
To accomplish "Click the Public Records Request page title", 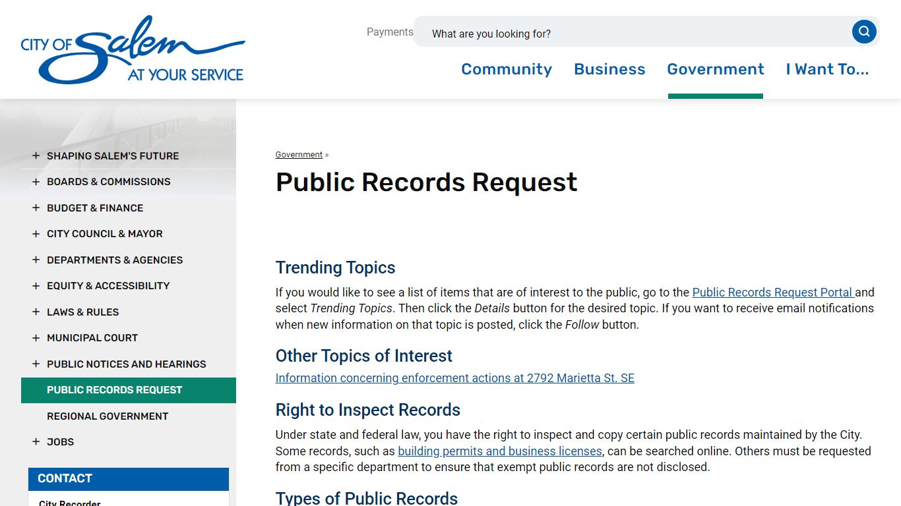I will point(427,182).
